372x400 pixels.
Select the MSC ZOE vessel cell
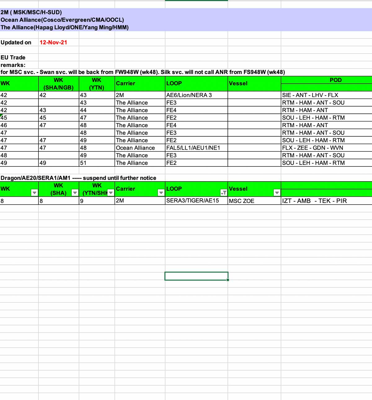(241, 201)
